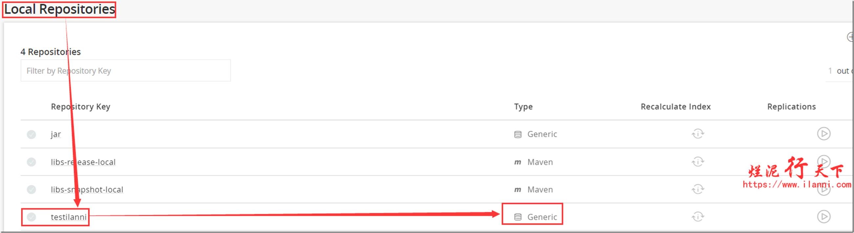Run replication for testilanni repository
This screenshot has height=233, width=854.
coord(823,217)
